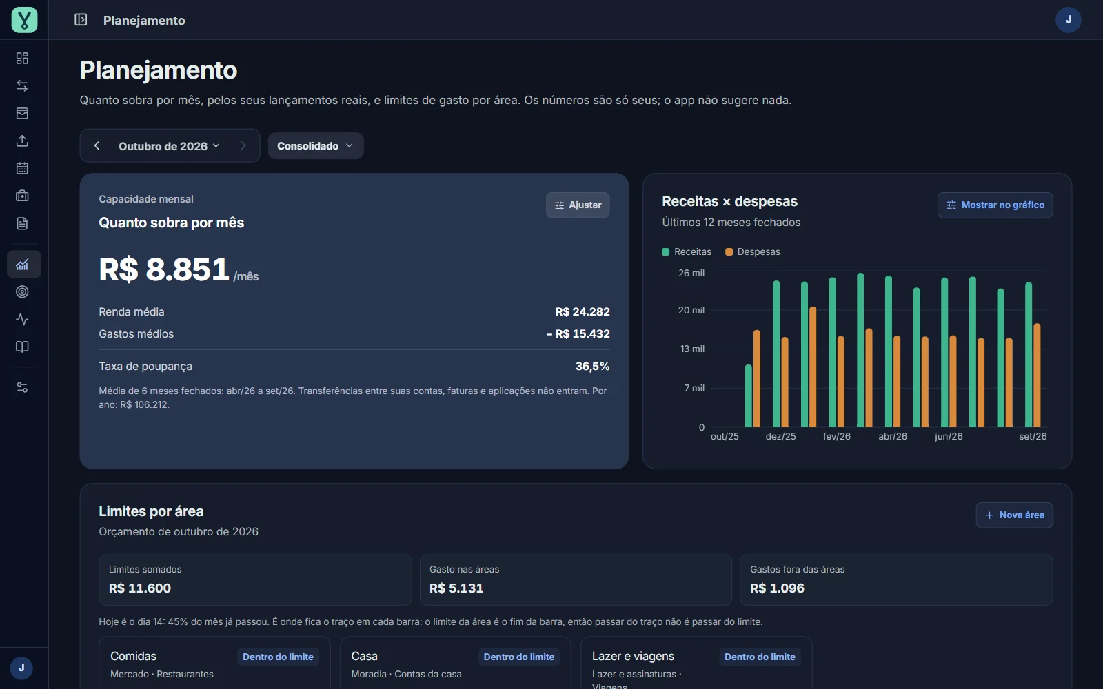Open the activity pulse icon in sidebar
1103x689 pixels.
[22, 319]
